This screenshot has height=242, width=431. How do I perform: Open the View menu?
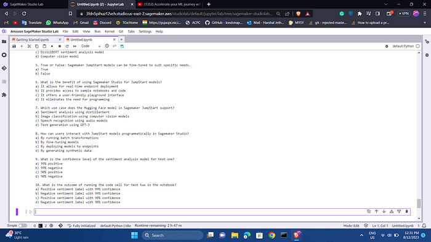pos(87,31)
